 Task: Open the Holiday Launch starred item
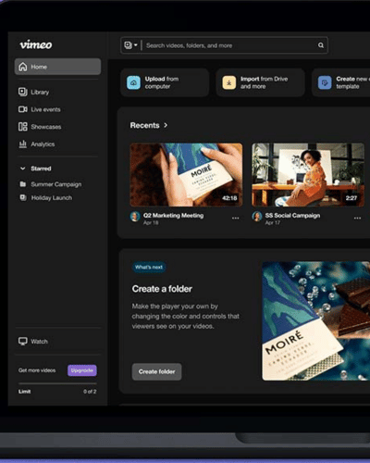tap(52, 198)
